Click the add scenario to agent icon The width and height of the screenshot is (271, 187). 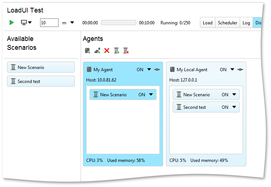(116, 51)
